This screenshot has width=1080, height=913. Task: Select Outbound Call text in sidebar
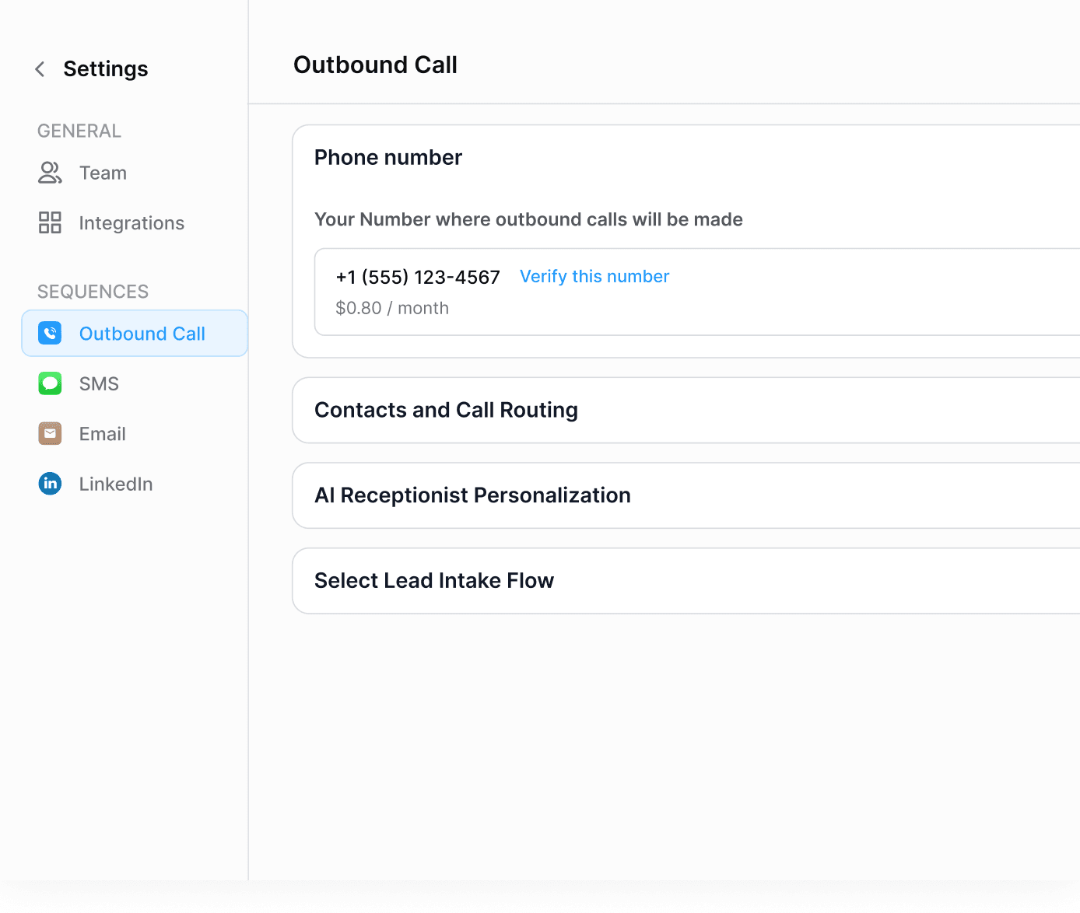(142, 334)
